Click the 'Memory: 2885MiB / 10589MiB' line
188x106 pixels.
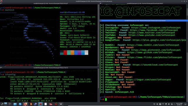75,47
